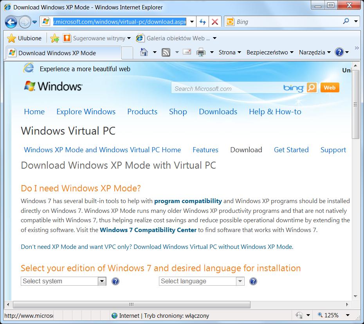
Task: Click the Bing search box in toolbar
Action: point(288,22)
